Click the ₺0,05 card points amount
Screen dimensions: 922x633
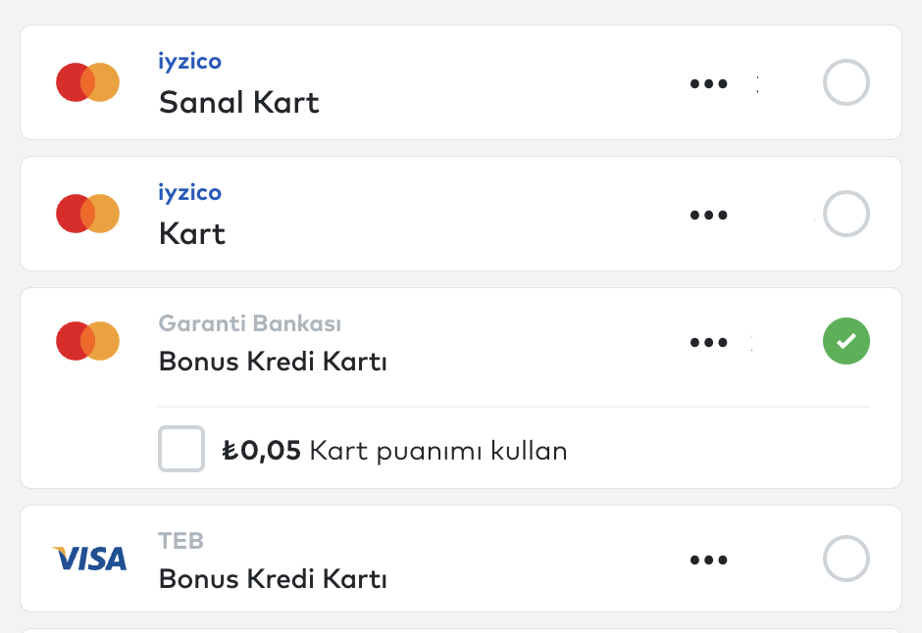261,451
